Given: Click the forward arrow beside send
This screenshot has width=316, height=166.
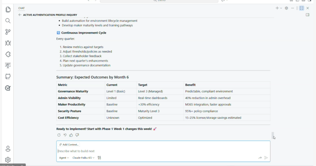Looking at the screenshot, I should 260,158.
